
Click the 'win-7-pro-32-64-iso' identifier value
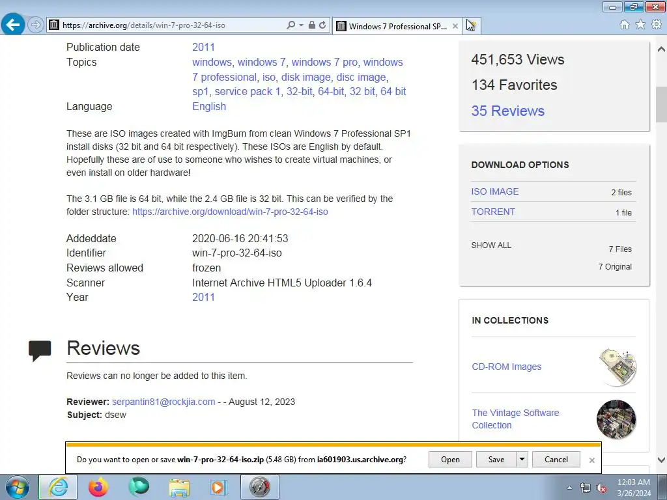[237, 253]
